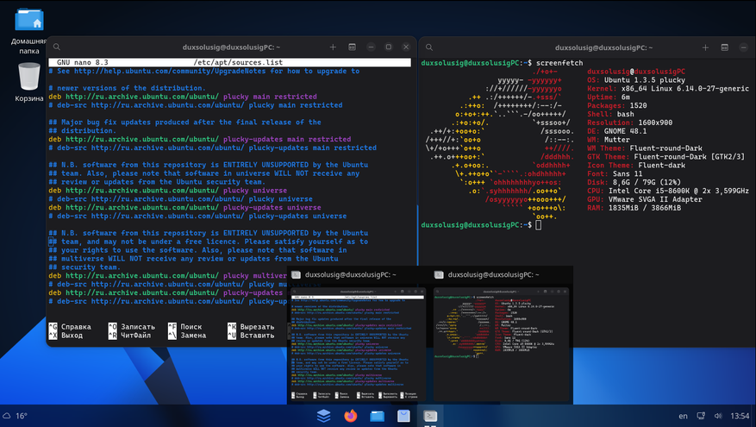Screen dimensions: 756x427
Task: Click the search icon in the screenfetch terminal window
Action: [428, 47]
